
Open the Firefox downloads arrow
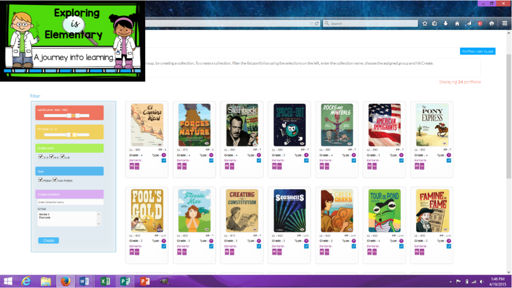click(x=446, y=24)
